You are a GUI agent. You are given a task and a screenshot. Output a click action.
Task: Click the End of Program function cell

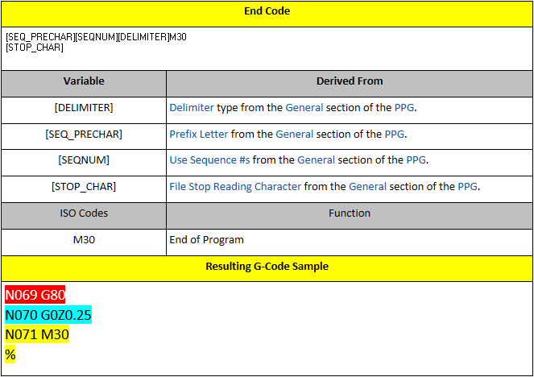pos(206,239)
